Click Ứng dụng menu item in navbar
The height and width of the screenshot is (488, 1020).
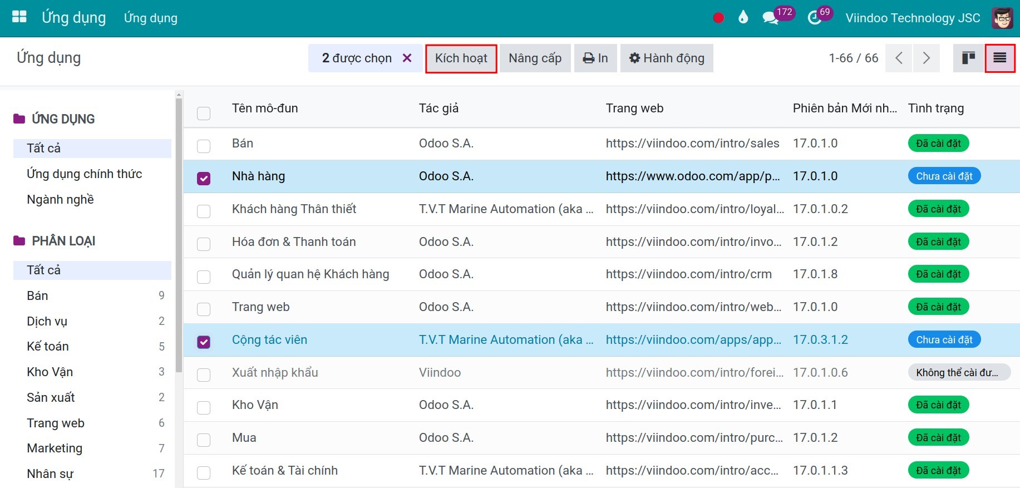[151, 18]
